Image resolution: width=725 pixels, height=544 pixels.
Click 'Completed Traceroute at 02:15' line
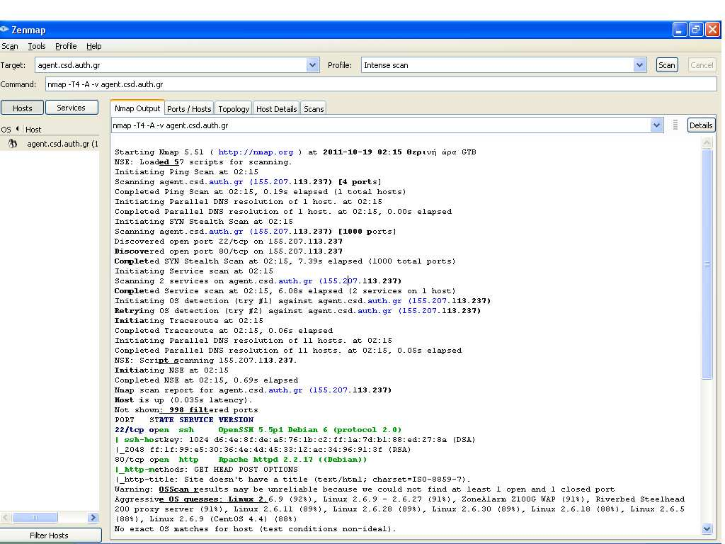(x=223, y=331)
